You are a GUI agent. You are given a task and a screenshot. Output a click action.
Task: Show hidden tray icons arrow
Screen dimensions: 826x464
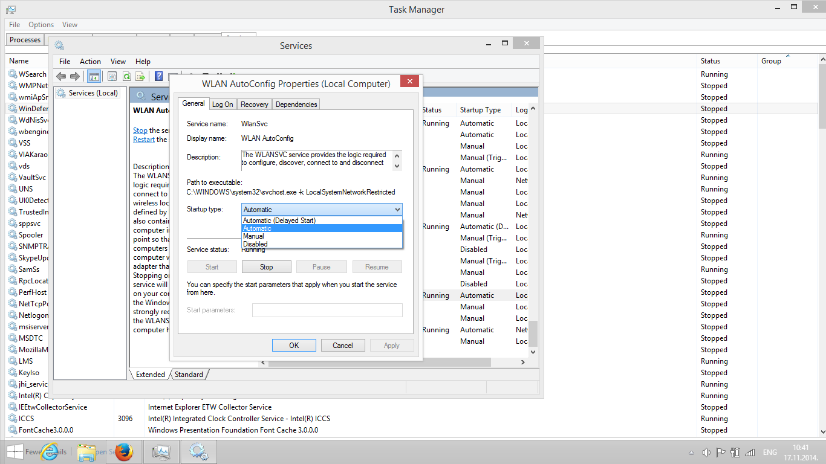692,453
